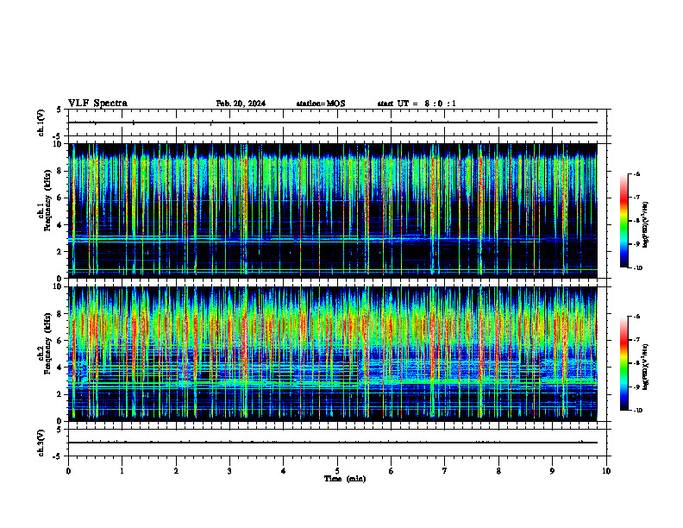Viewport: 683px width, 528px height.
Task: Click the '2' kHz tick on ch.2 axis
Action: pos(60,394)
